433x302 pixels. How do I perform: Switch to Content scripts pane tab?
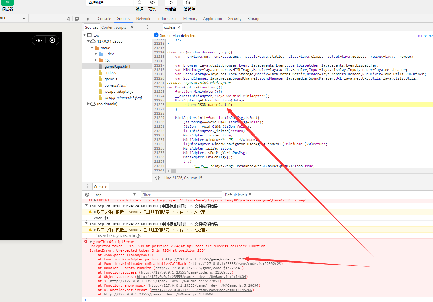click(x=114, y=27)
